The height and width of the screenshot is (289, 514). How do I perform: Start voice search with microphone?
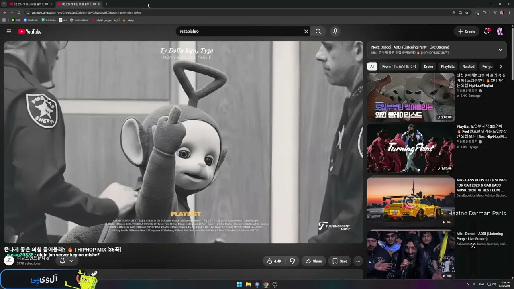[335, 31]
